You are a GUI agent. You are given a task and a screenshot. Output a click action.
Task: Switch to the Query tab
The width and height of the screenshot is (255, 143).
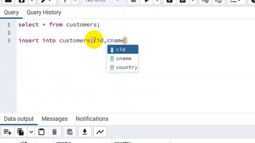(x=11, y=12)
